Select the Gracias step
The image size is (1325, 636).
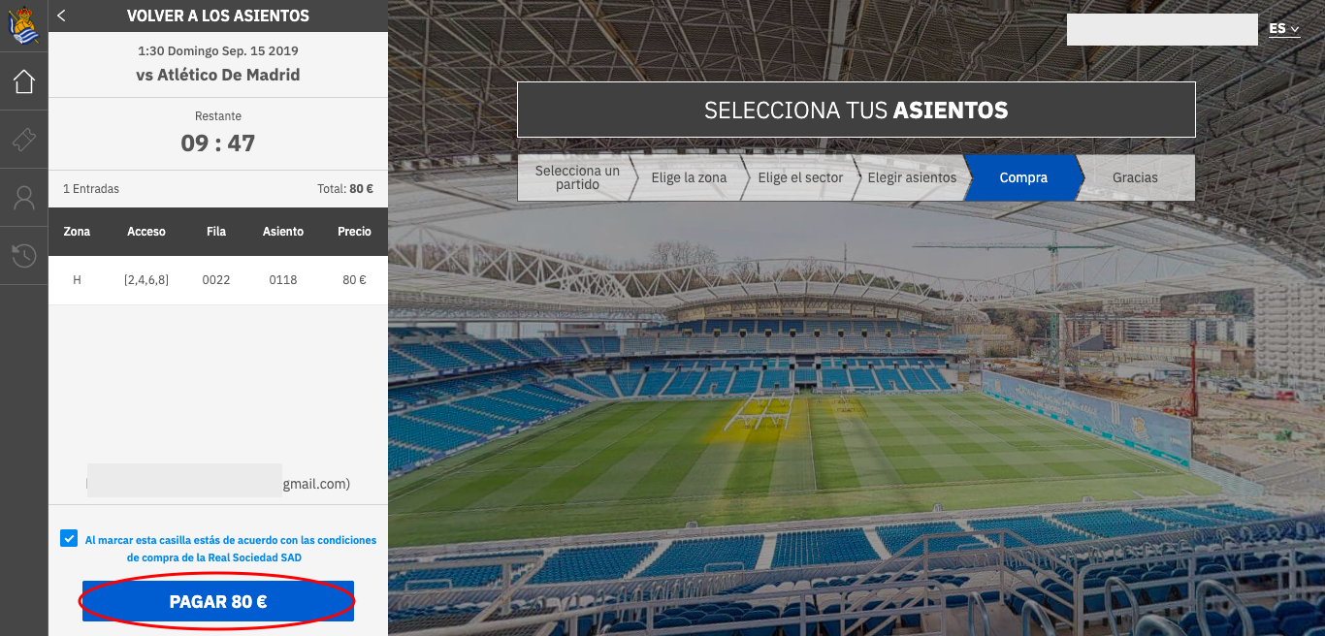pos(1136,177)
